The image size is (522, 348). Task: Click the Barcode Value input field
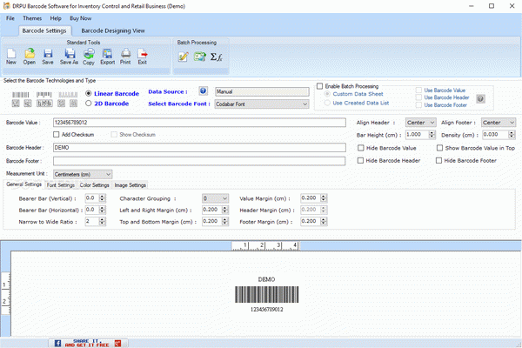click(x=199, y=123)
